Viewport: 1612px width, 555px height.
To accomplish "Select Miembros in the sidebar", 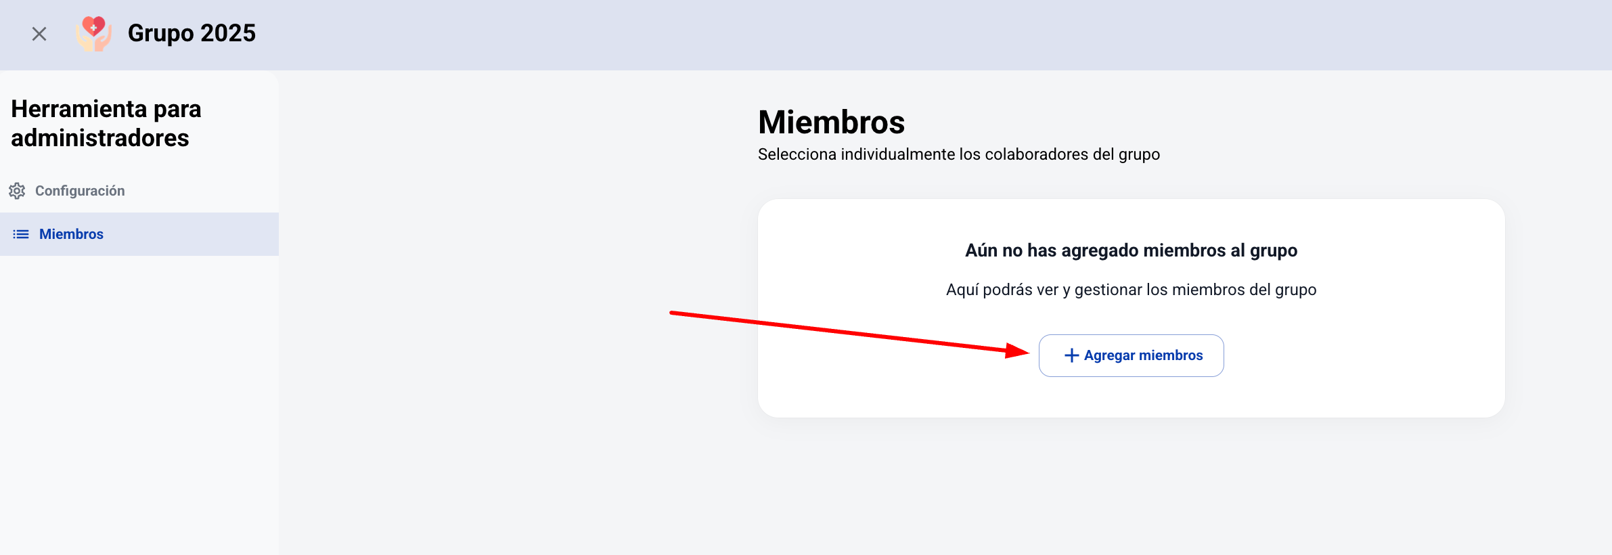I will pos(71,234).
